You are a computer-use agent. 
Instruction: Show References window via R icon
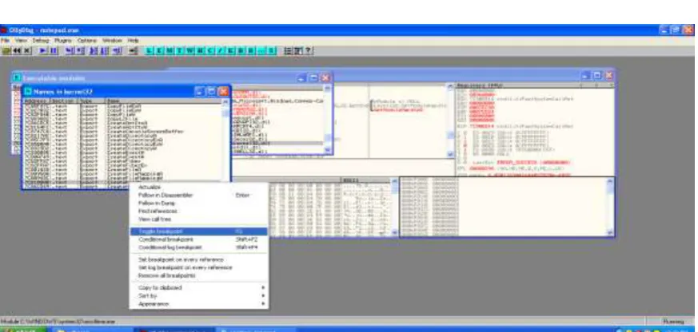pyautogui.click(x=251, y=50)
